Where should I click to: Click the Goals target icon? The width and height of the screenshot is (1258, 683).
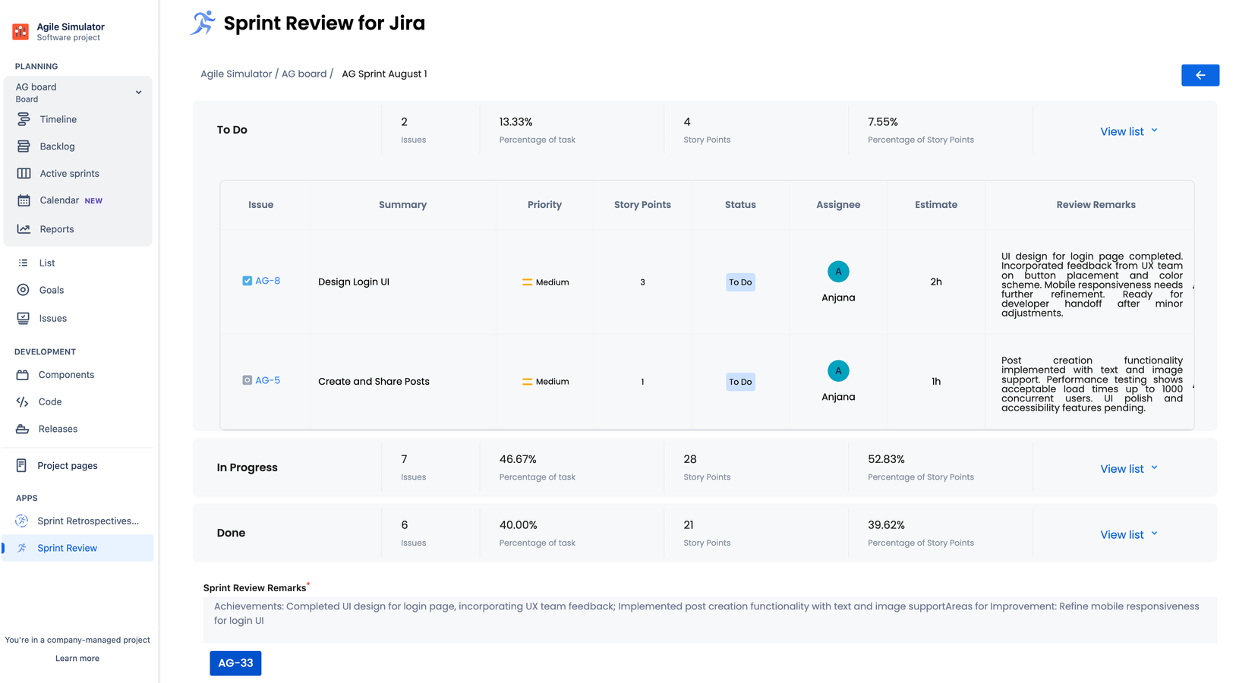pos(23,290)
